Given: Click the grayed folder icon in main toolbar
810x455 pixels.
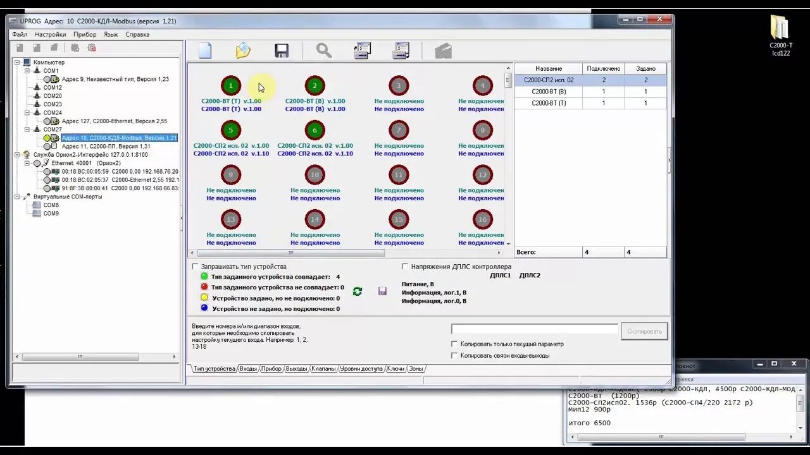Looking at the screenshot, I should 443,51.
